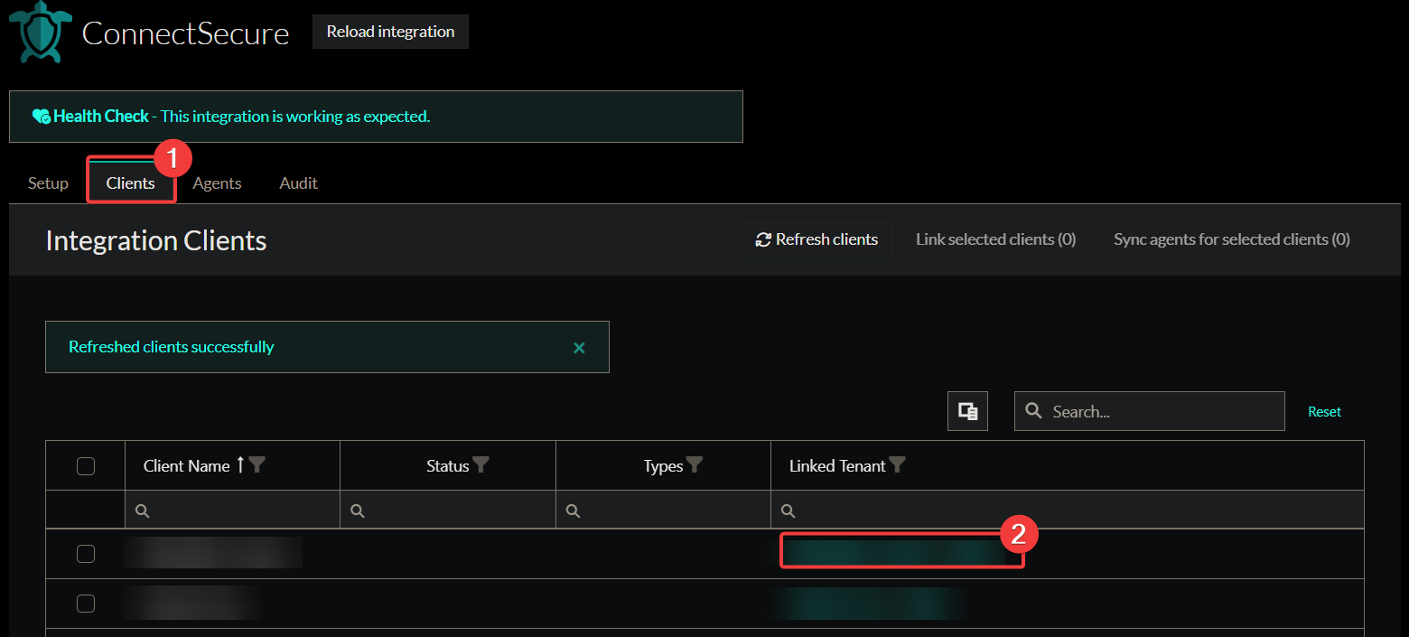Image resolution: width=1409 pixels, height=637 pixels.
Task: Click the Refresh clients button
Action: pyautogui.click(x=816, y=239)
